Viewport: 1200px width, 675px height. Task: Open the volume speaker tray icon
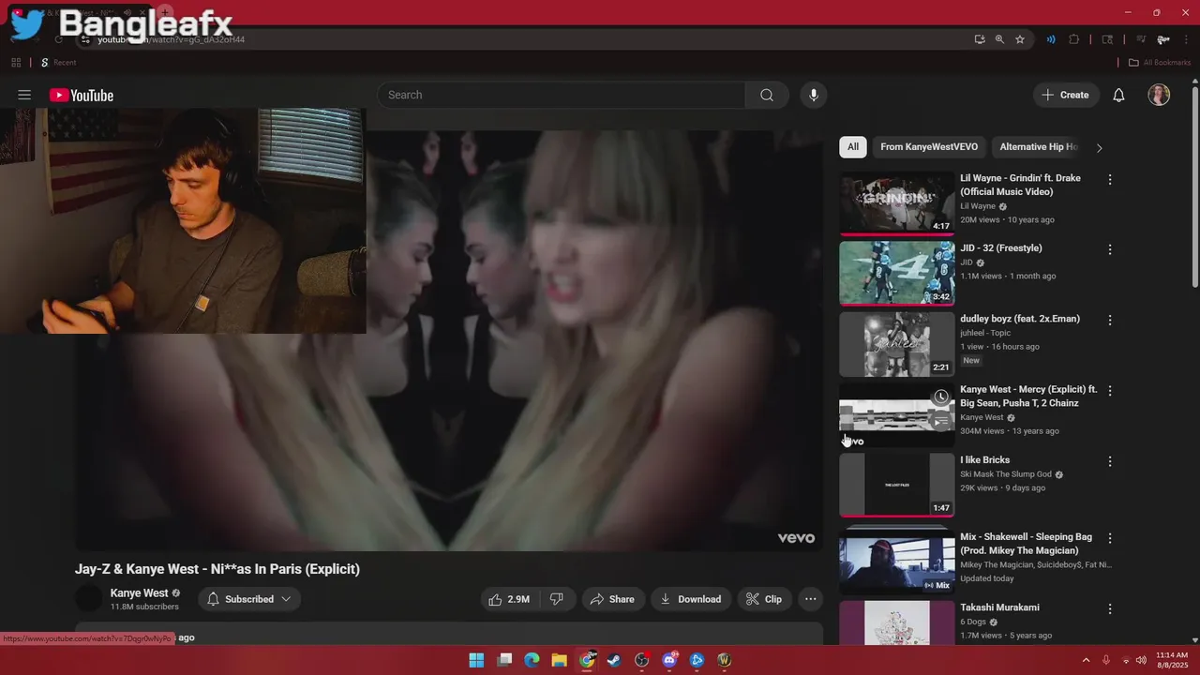coord(1141,660)
